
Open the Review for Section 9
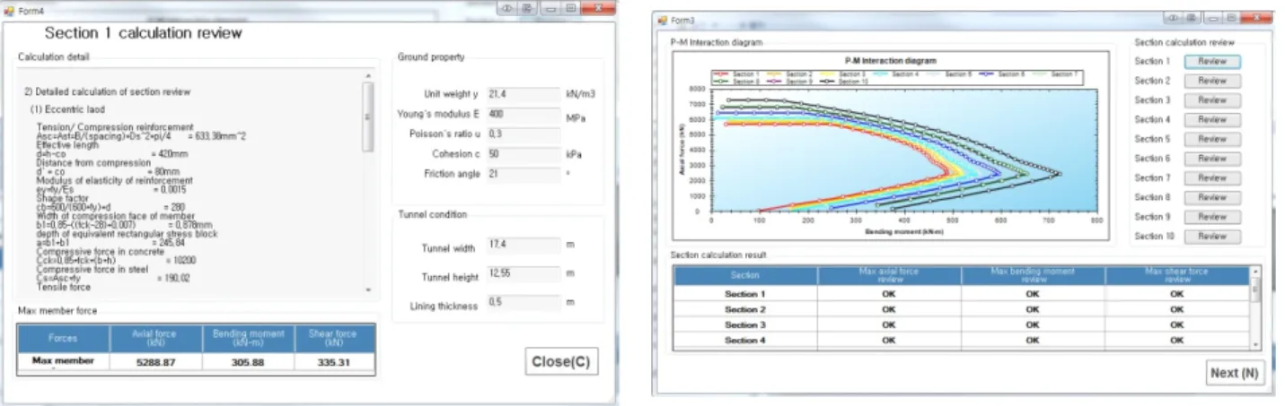point(1211,217)
